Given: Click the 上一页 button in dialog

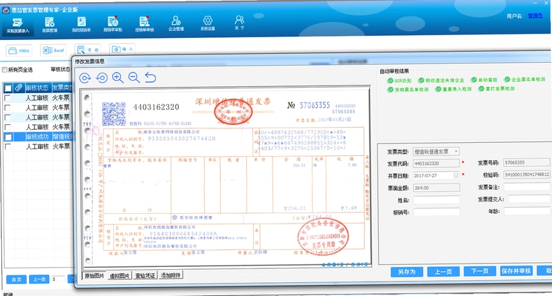Looking at the screenshot, I should (443, 272).
